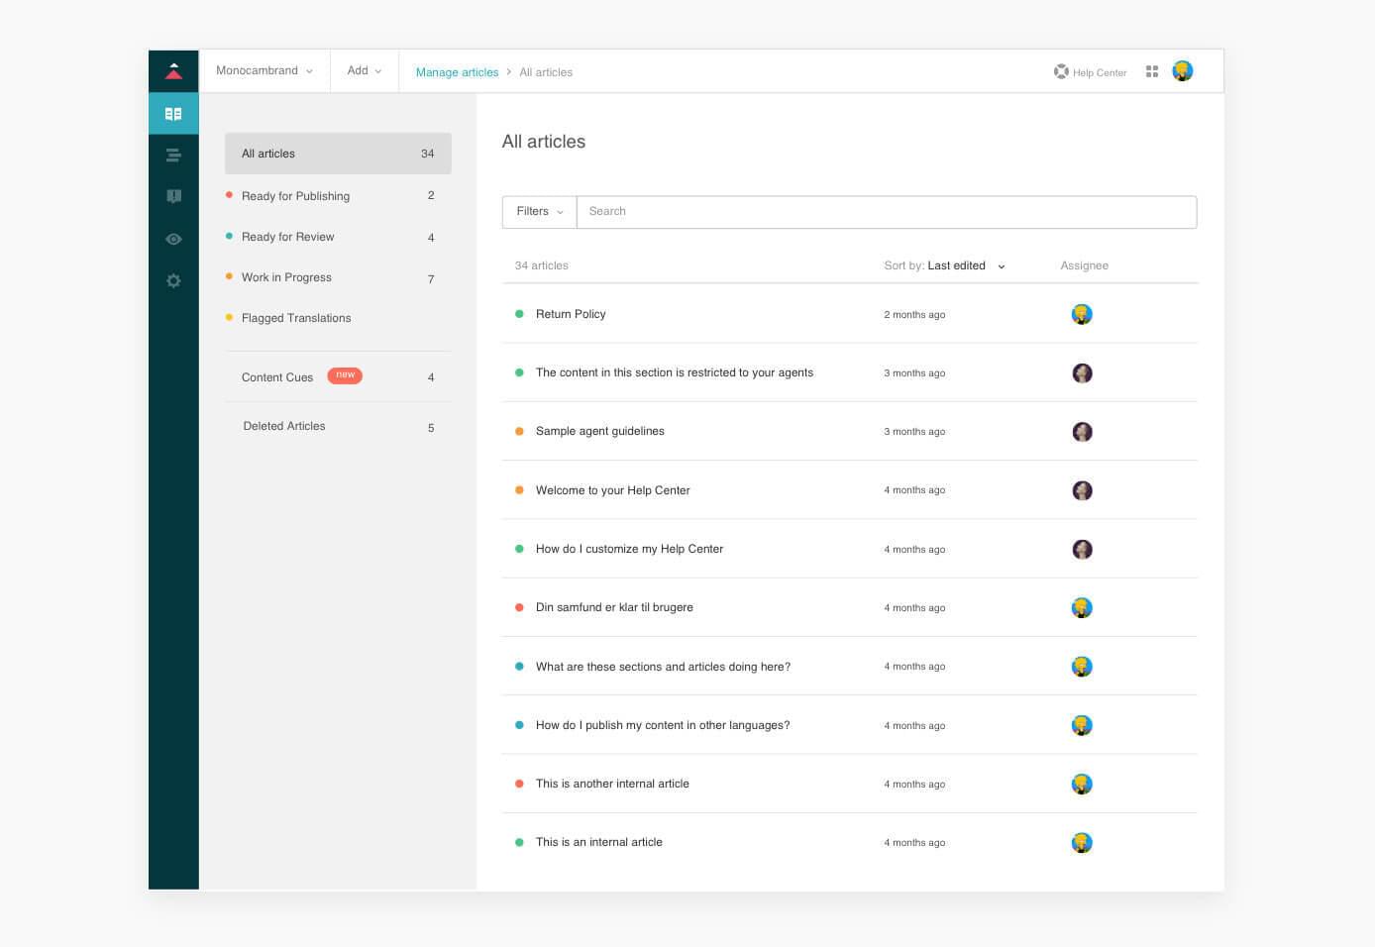Viewport: 1375px width, 947px height.
Task: Click the eye preview icon in sidebar
Action: point(173,239)
